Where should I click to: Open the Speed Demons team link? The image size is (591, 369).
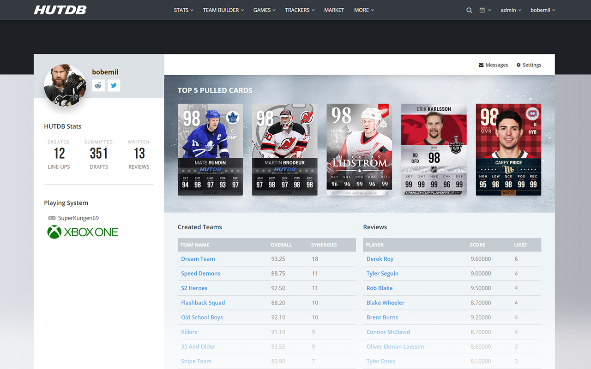(x=200, y=274)
